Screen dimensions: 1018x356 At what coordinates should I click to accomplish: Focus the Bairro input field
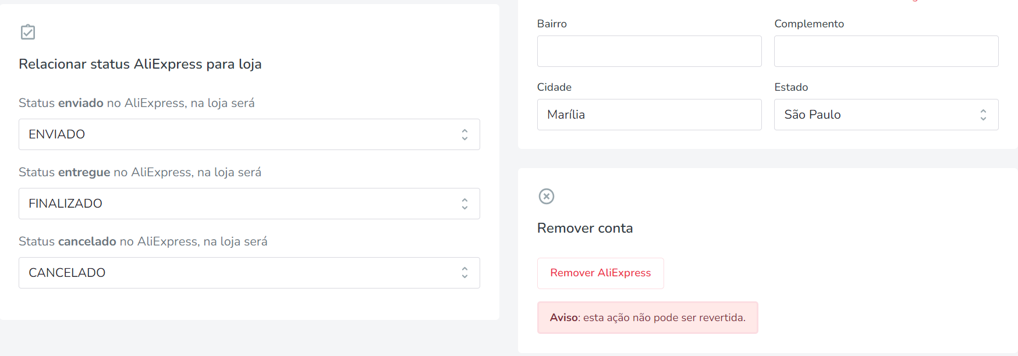[x=649, y=51]
